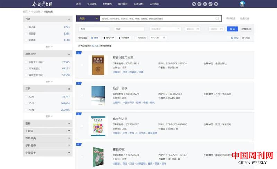Image resolution: width=277 pixels, height=169 pixels.
Task: Click the 书名 title input field
Action: pyautogui.click(x=94, y=29)
